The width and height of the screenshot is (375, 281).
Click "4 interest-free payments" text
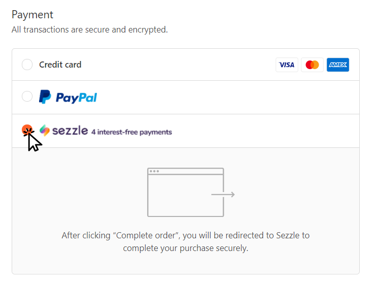(131, 132)
